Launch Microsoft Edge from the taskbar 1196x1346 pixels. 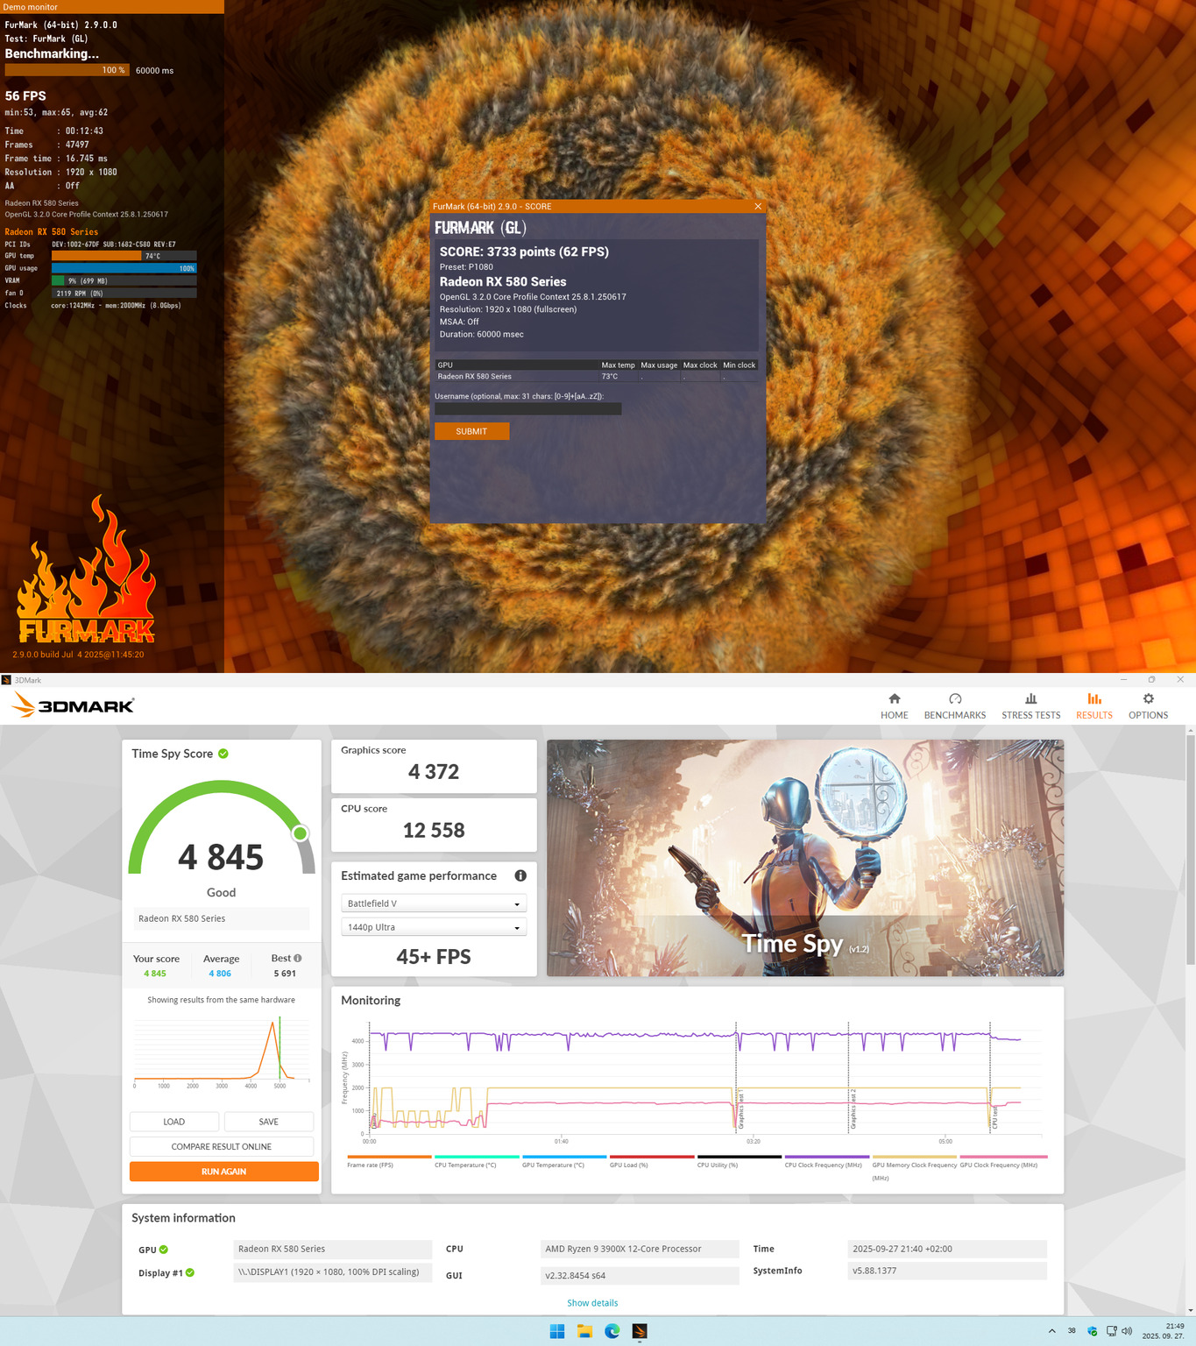click(x=612, y=1331)
